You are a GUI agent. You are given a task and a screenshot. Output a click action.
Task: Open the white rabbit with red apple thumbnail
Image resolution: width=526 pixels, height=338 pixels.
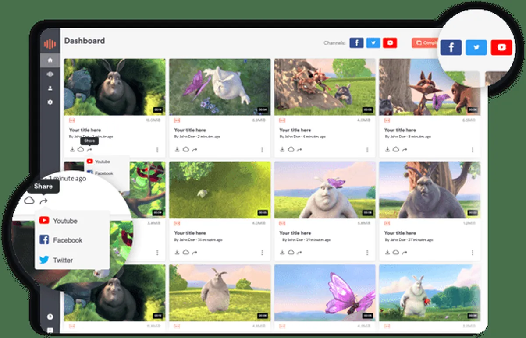(x=430, y=292)
